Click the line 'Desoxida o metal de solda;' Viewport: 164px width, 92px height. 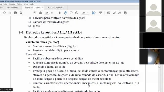coord(49,67)
